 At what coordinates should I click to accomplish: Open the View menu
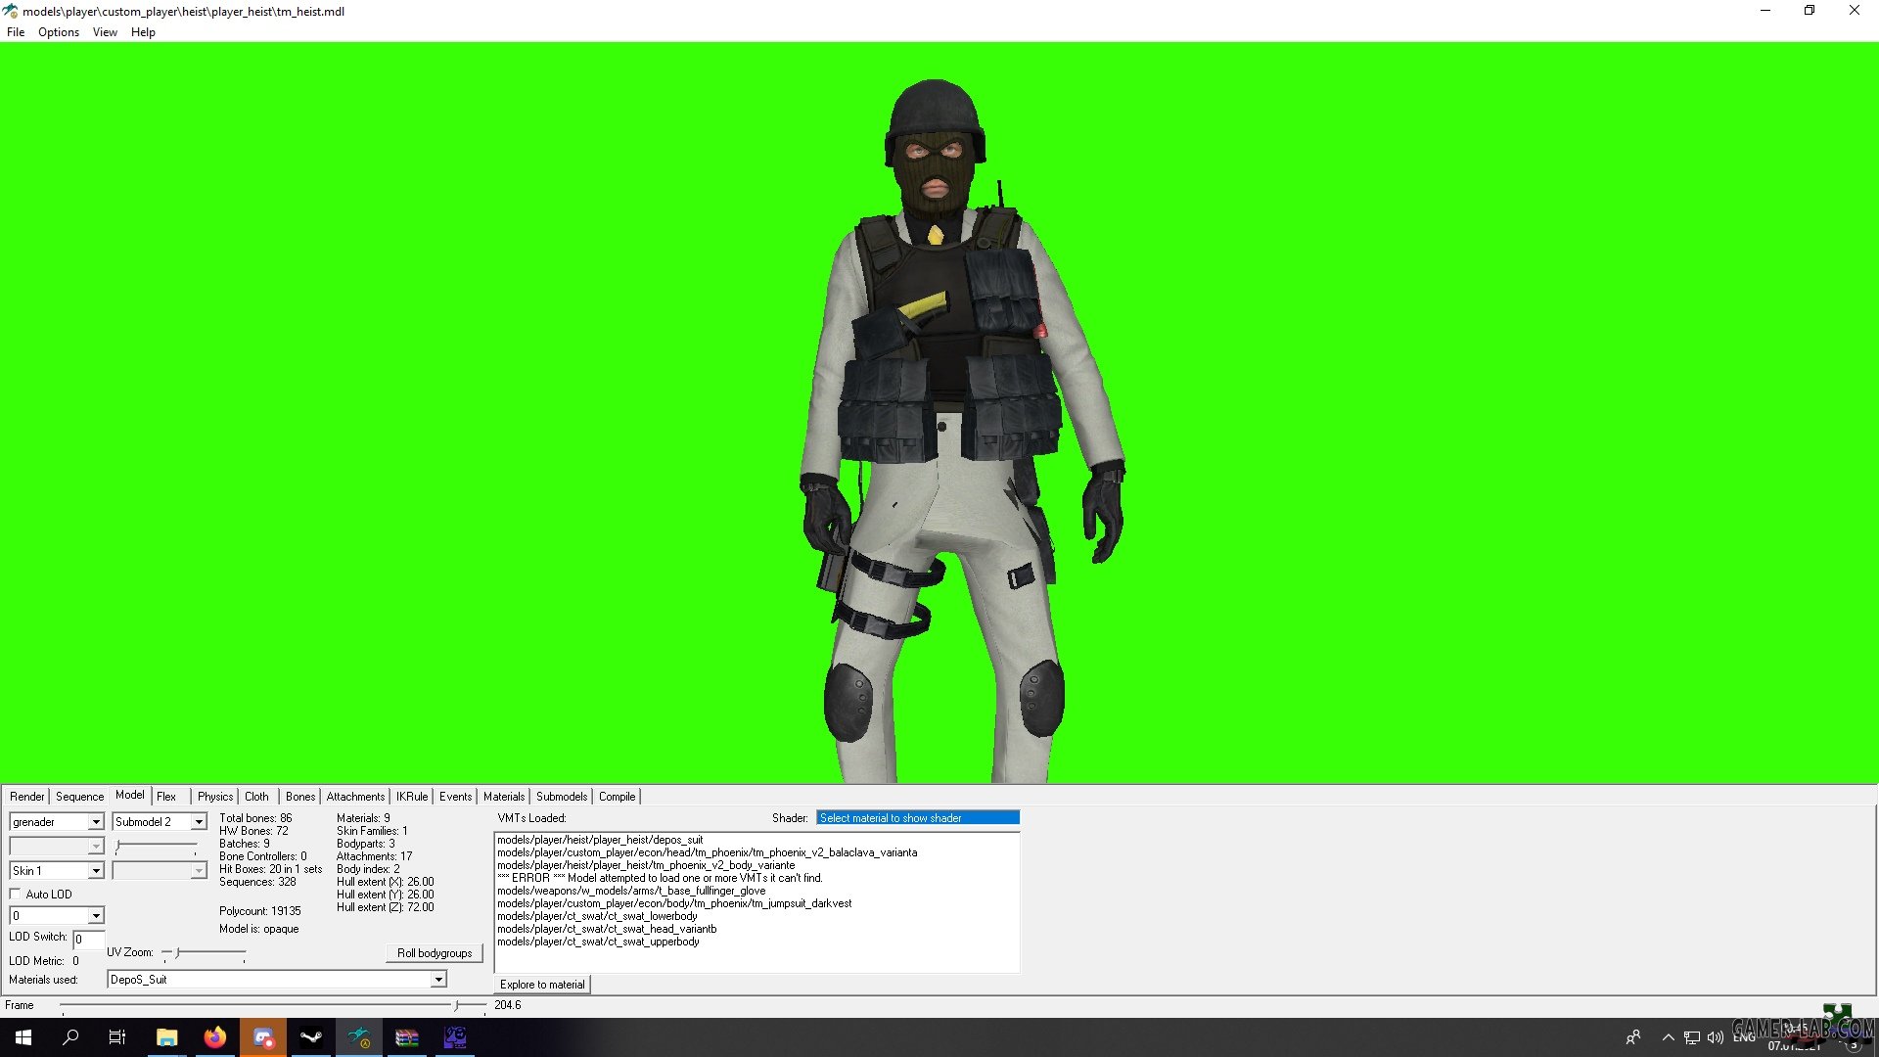[x=105, y=32]
